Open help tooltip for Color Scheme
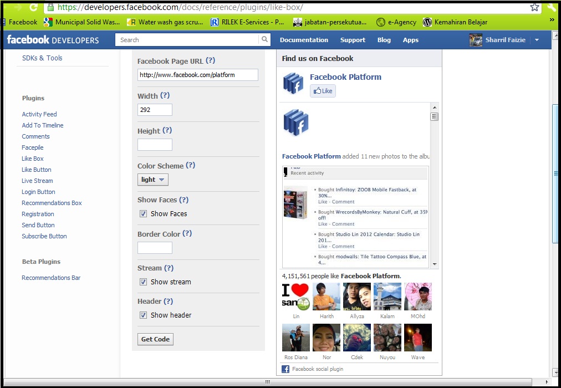This screenshot has height=388, width=561. pos(190,165)
